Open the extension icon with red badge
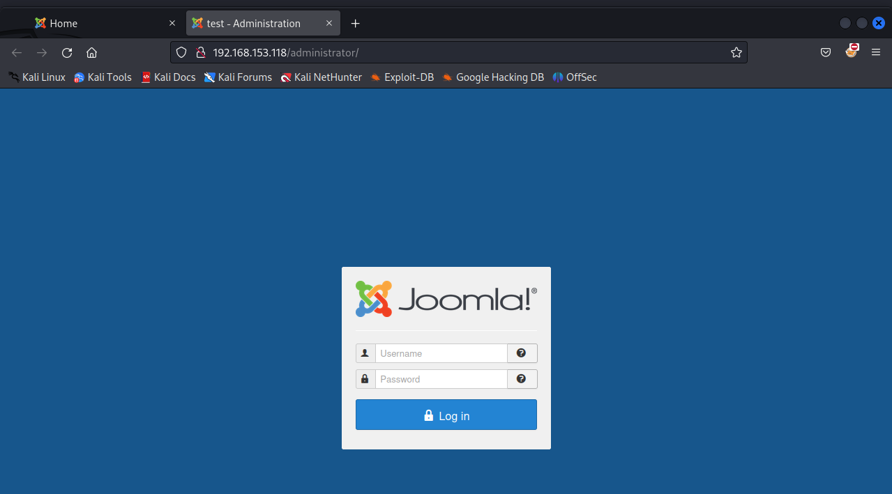Screen dimensions: 892x494 pos(852,51)
